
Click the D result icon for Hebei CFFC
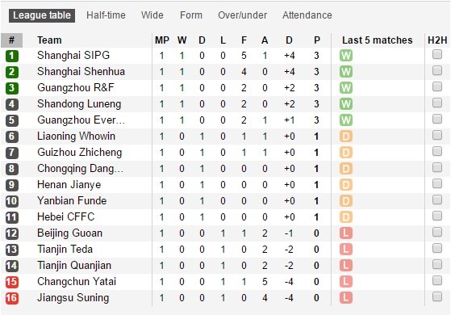click(x=346, y=217)
